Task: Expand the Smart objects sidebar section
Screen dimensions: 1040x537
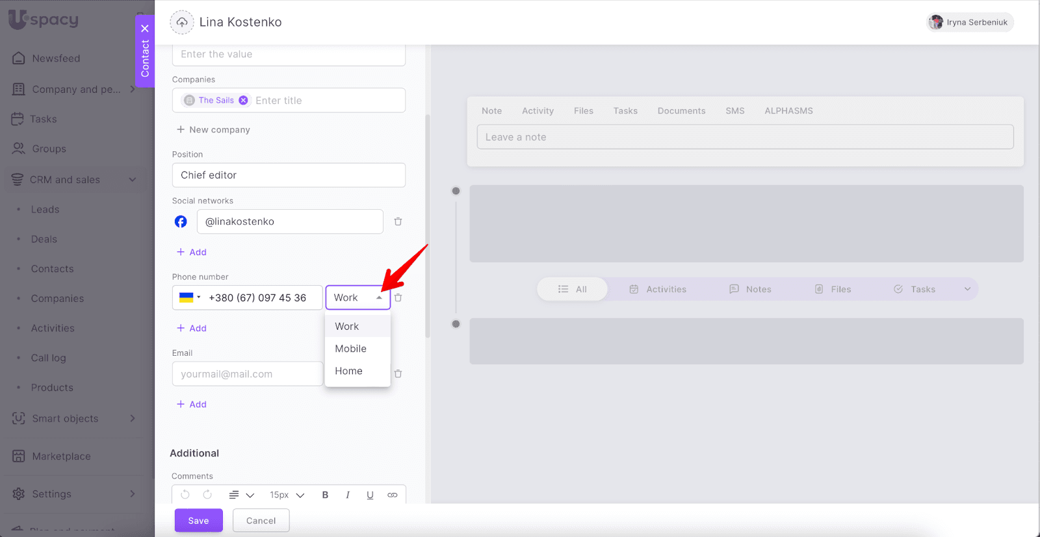Action: pos(133,419)
